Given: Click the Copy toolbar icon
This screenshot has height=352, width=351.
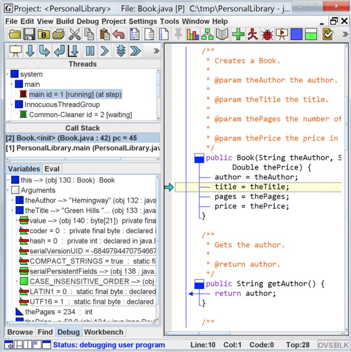Looking at the screenshot, I should tap(89, 35).
